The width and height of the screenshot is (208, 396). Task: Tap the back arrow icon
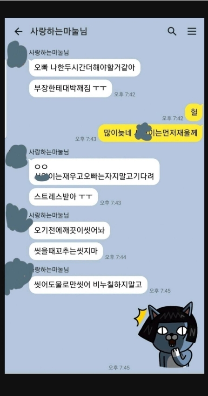[18, 32]
